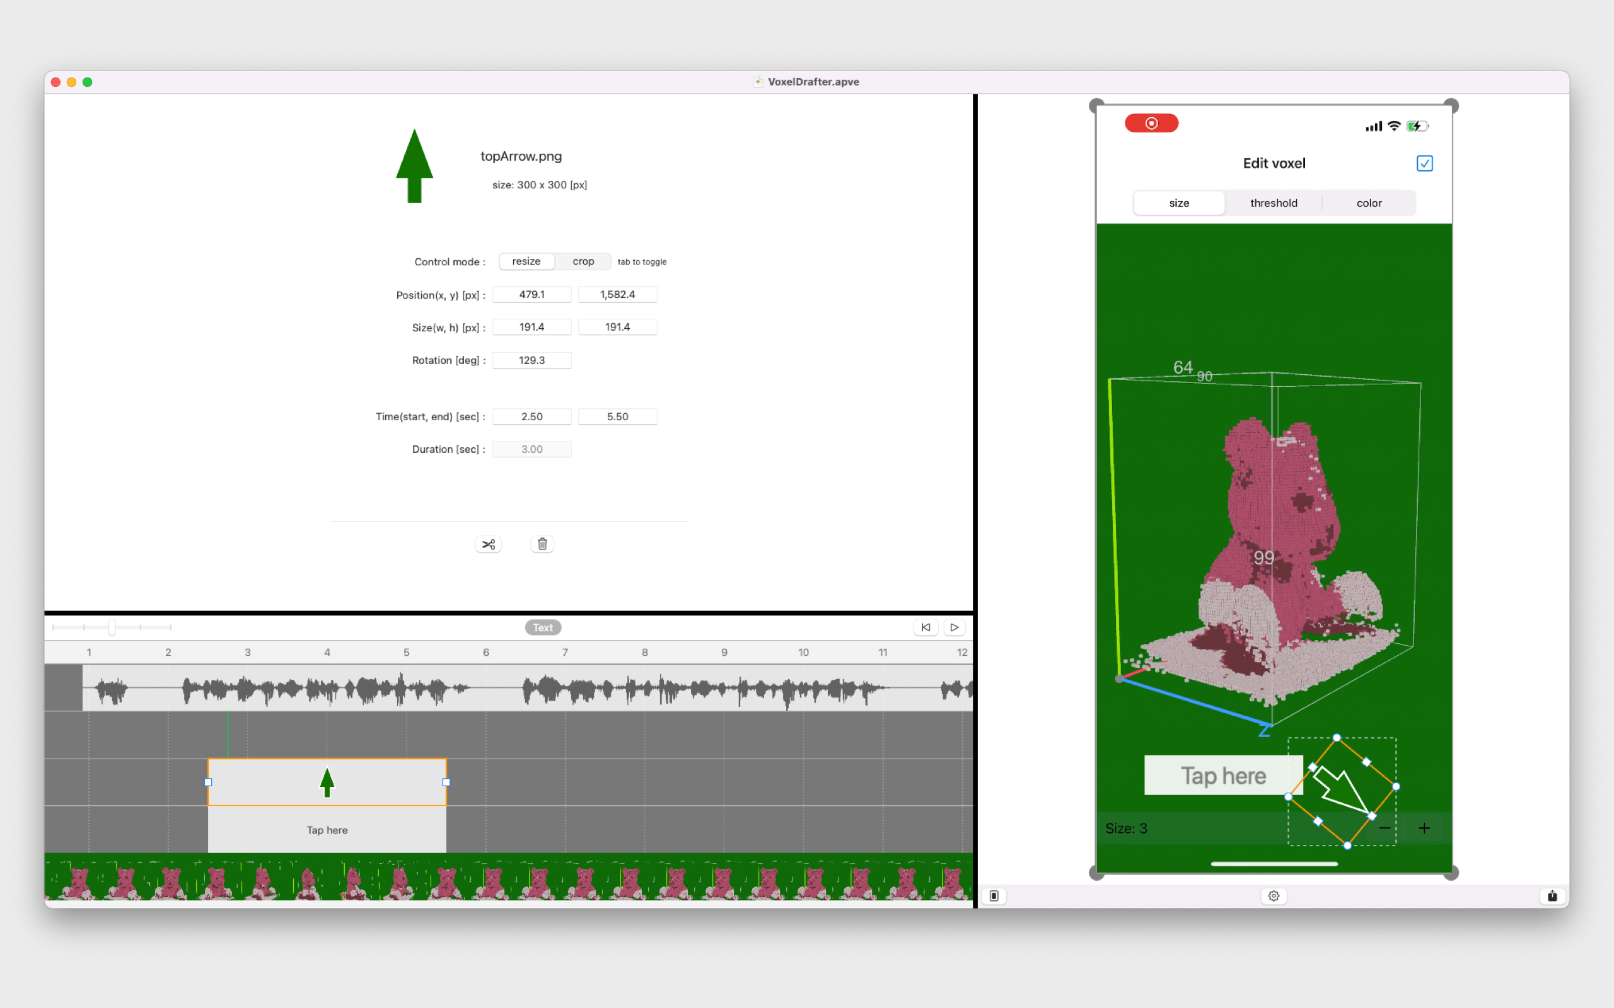The image size is (1614, 1008).
Task: Select resize control mode
Action: (x=526, y=261)
